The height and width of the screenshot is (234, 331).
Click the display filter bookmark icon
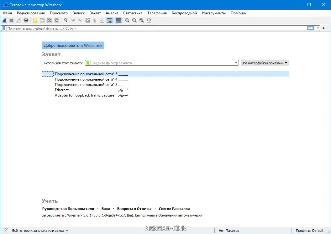[x=4, y=28]
